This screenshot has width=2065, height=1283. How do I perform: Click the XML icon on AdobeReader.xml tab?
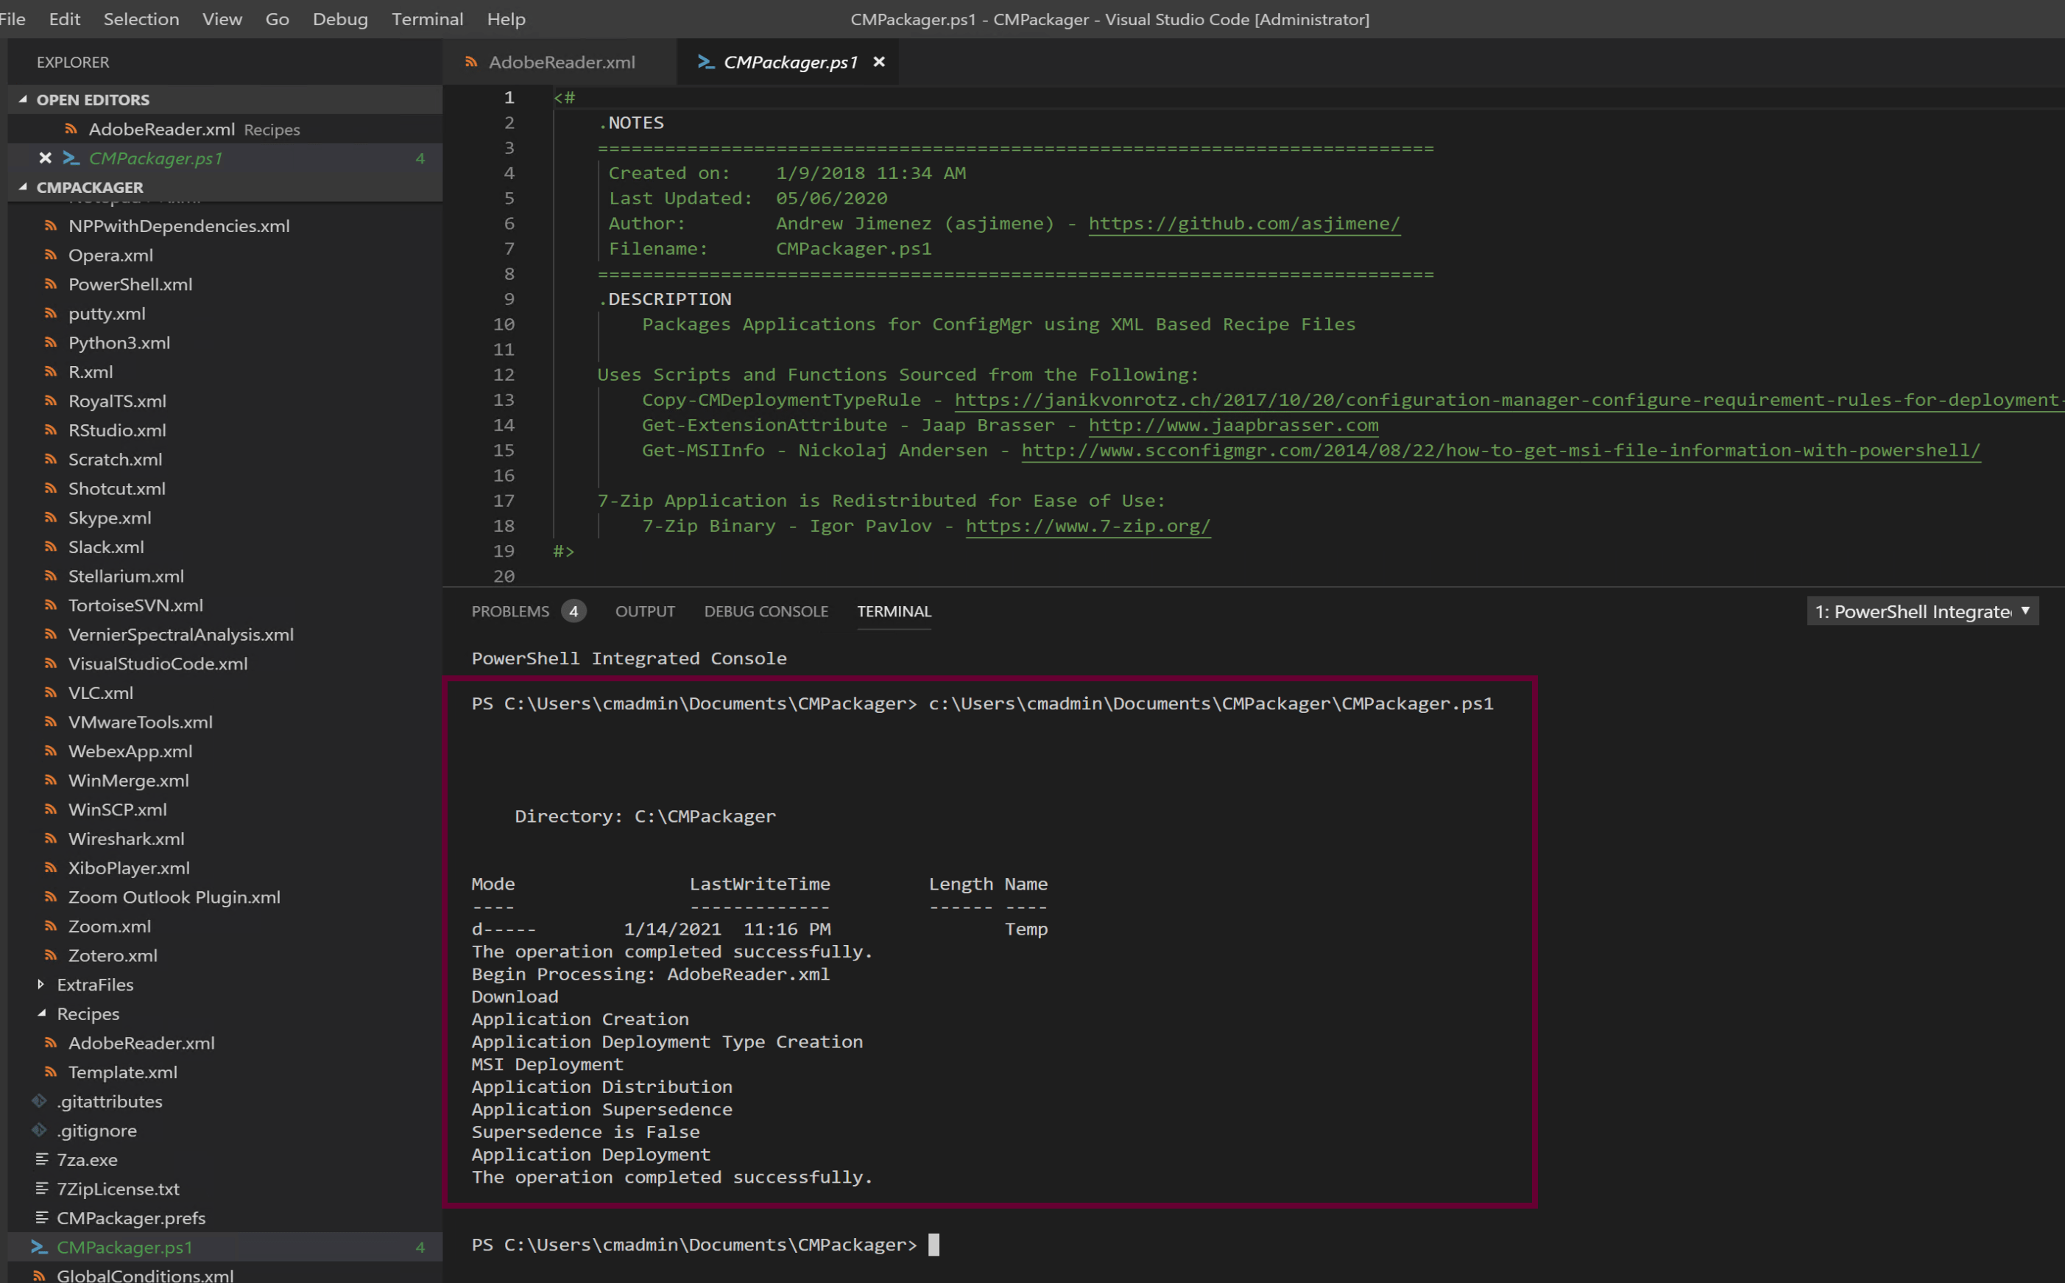(470, 62)
